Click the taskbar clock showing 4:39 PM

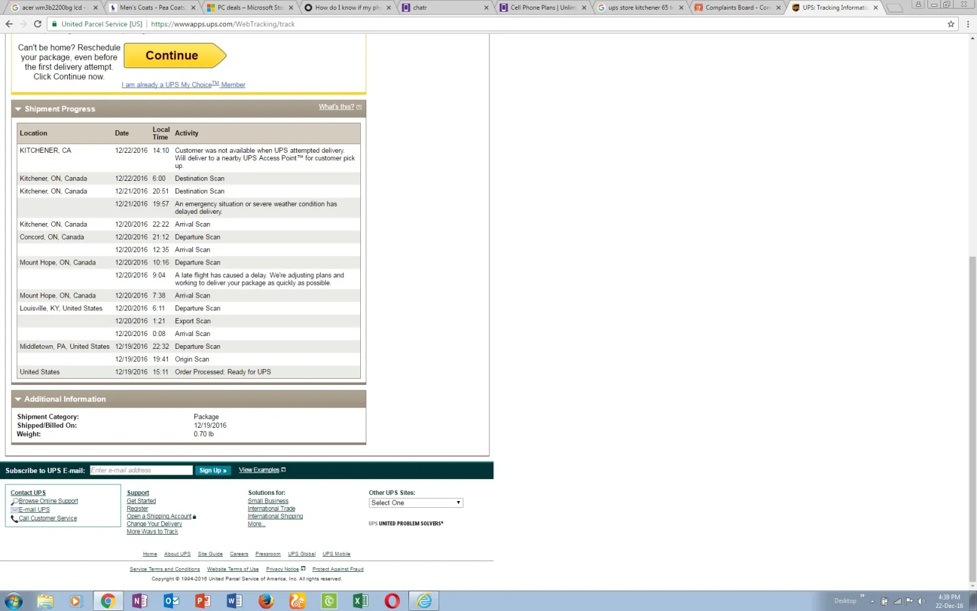(x=949, y=601)
